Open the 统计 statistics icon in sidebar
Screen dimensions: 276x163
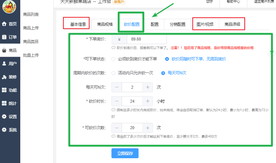(4, 103)
